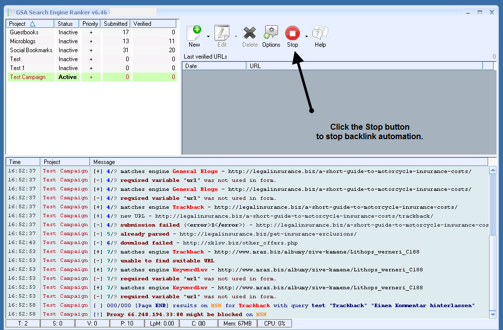The height and width of the screenshot is (330, 503).
Task: Click the New project icon
Action: (194, 34)
